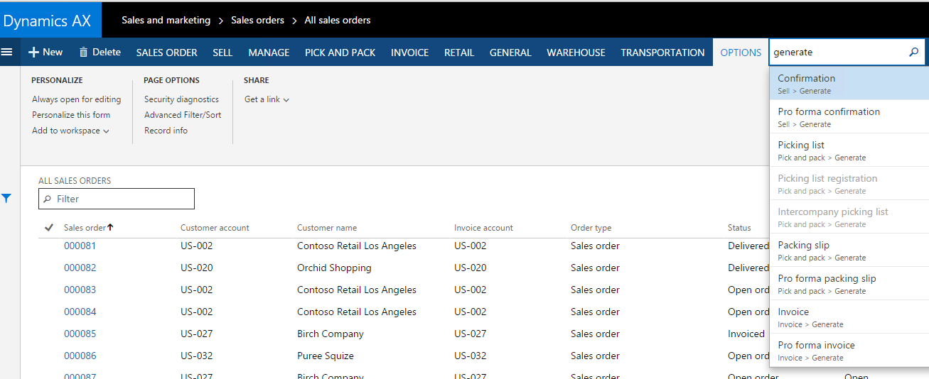Select Picking list search result
Image resolution: width=929 pixels, height=379 pixels.
pyautogui.click(x=849, y=150)
